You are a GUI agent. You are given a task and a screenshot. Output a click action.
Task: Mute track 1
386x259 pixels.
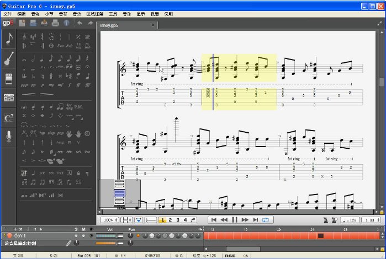pos(83,236)
